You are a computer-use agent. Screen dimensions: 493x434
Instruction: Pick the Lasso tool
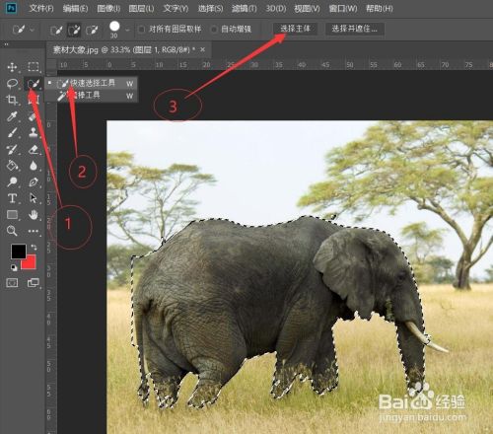[x=12, y=84]
